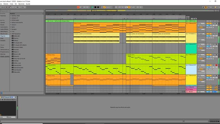
Task: Select the Kickstart 64bit plug-in in browser
Action: coord(18,48)
